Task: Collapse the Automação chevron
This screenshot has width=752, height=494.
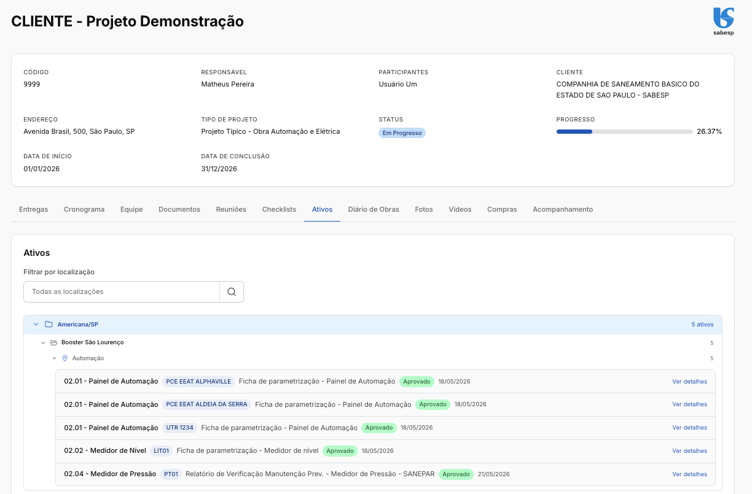Action: 55,358
